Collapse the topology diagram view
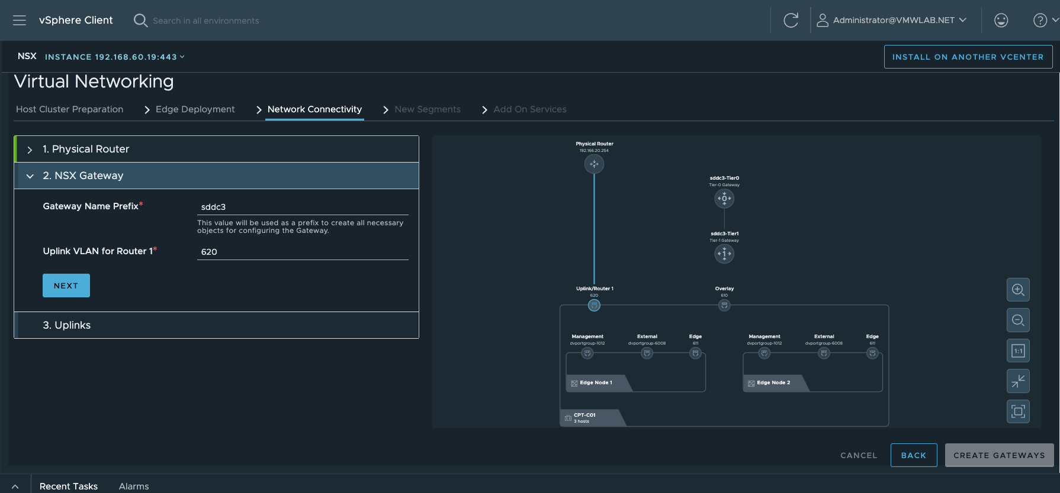Screen dimensions: 1060x493 1018,381
